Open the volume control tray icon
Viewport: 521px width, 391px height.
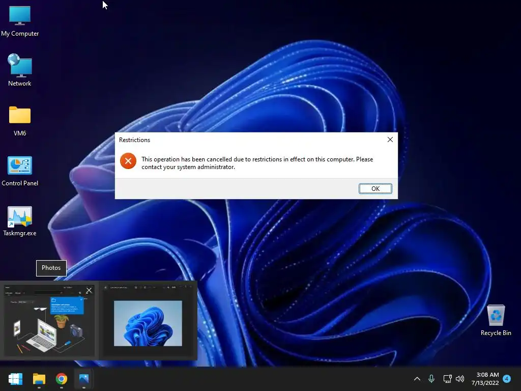click(460, 379)
